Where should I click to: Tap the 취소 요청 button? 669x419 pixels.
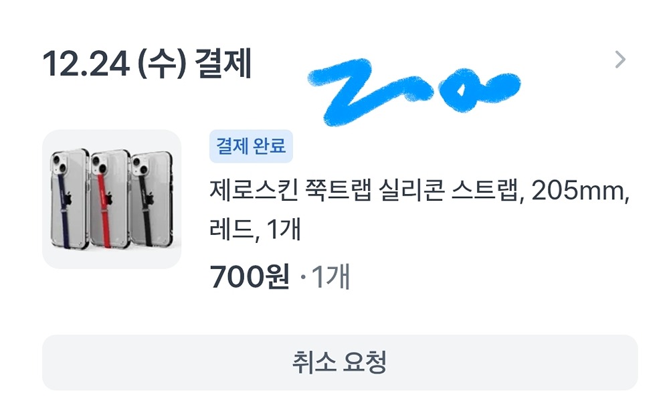[x=340, y=362]
